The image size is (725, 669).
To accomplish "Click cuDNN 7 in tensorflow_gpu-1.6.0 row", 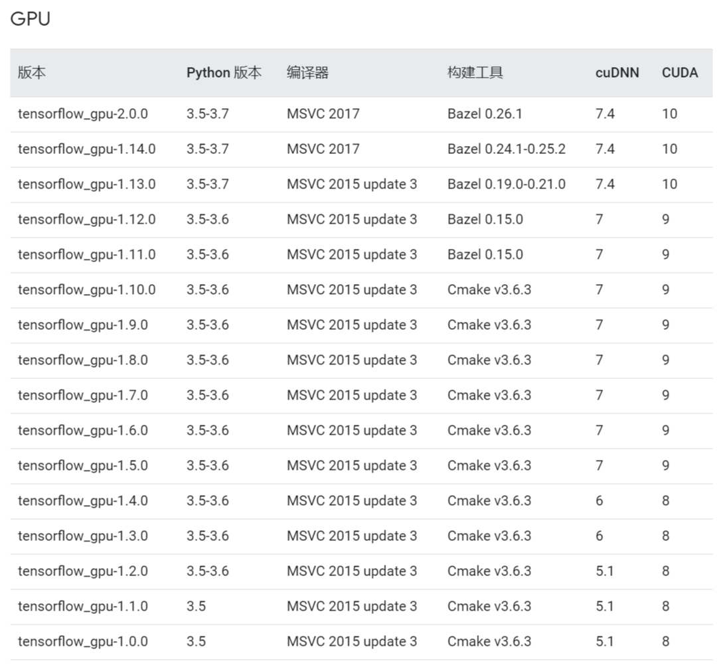I will point(600,431).
